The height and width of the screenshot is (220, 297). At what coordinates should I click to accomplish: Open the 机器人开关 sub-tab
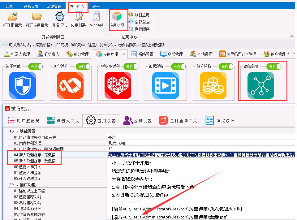(x=63, y=120)
